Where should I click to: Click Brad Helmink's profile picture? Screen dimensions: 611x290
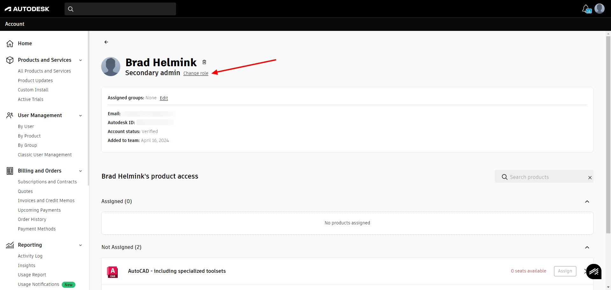(111, 67)
